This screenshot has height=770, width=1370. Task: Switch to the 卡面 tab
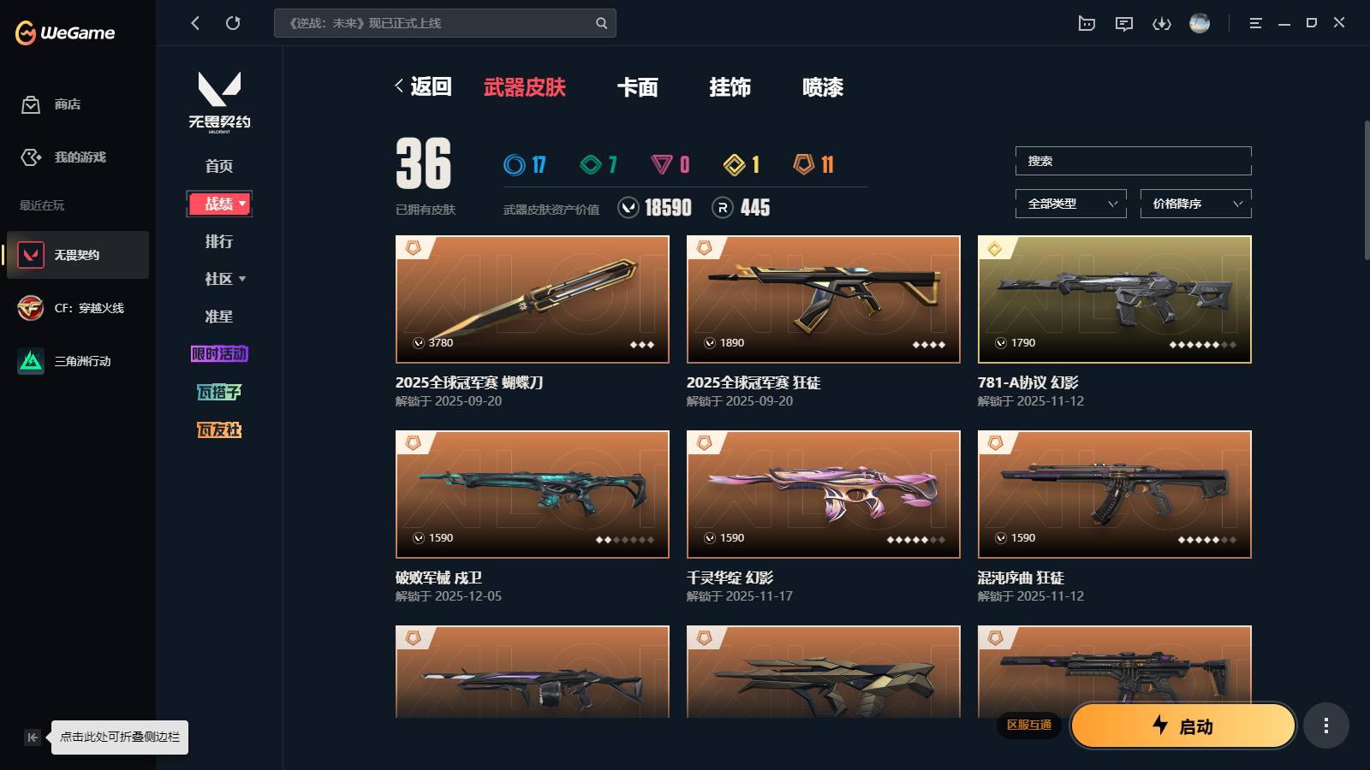click(638, 87)
